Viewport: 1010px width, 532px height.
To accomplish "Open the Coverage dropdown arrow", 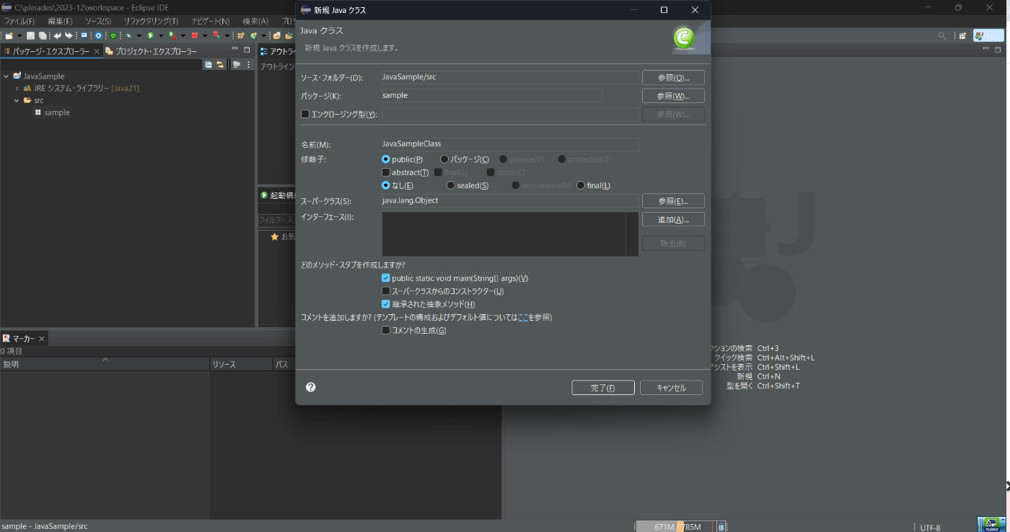I will (183, 35).
